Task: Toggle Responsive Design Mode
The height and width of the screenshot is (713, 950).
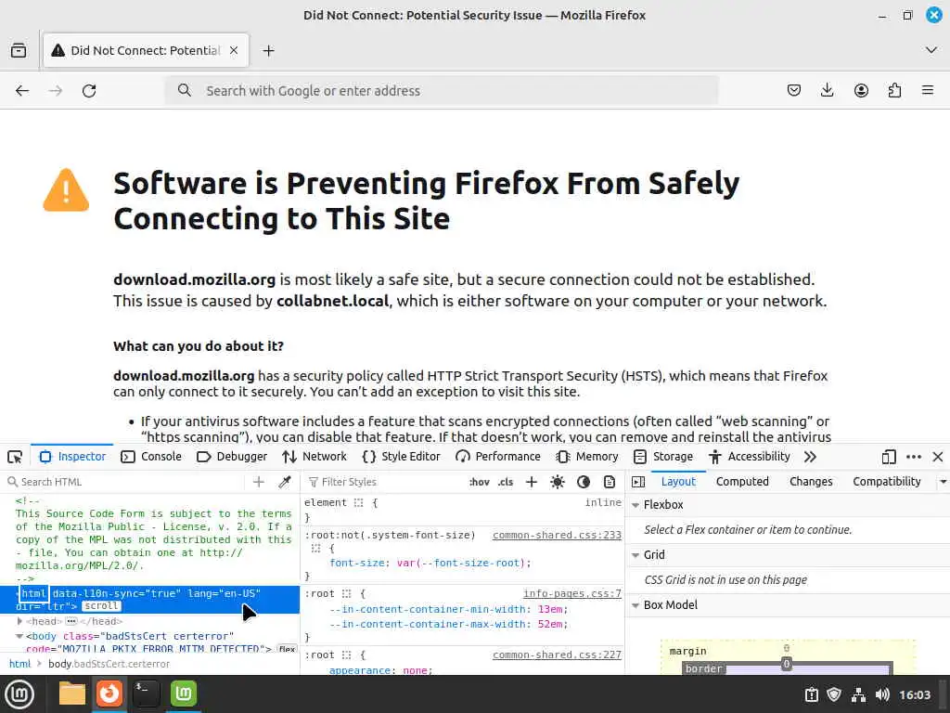Action: [x=889, y=457]
